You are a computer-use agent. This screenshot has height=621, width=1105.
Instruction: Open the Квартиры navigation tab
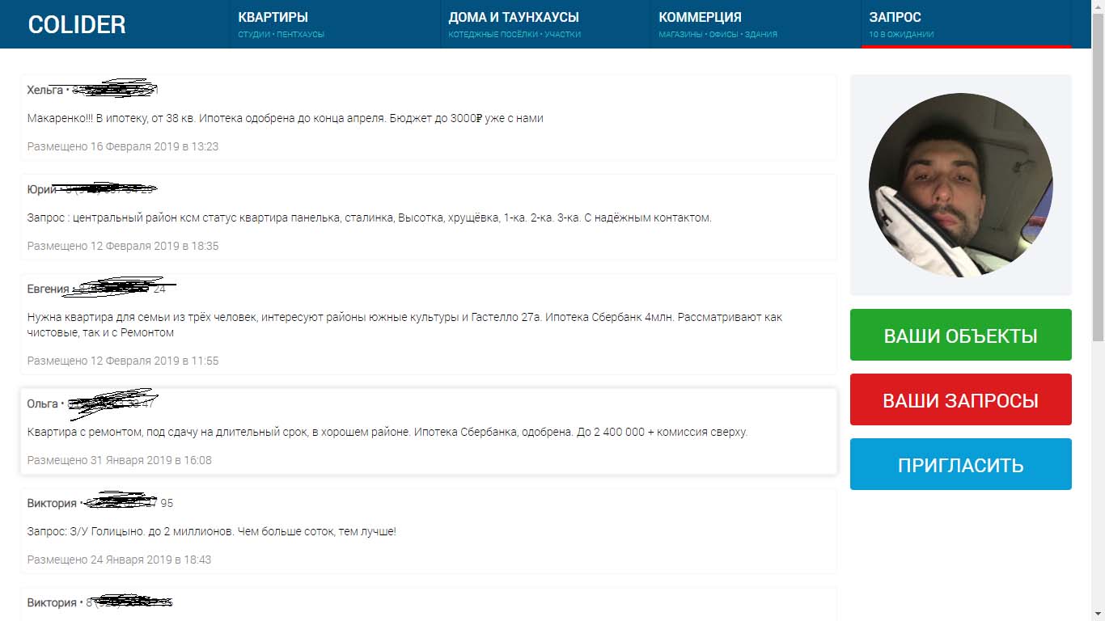[273, 17]
